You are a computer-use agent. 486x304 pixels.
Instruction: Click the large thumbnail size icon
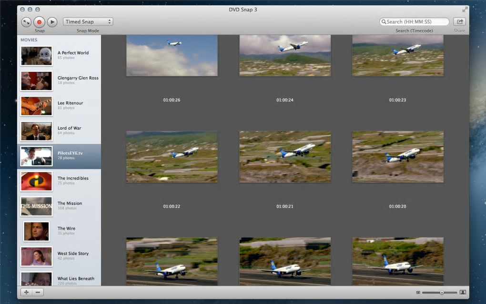(x=463, y=292)
